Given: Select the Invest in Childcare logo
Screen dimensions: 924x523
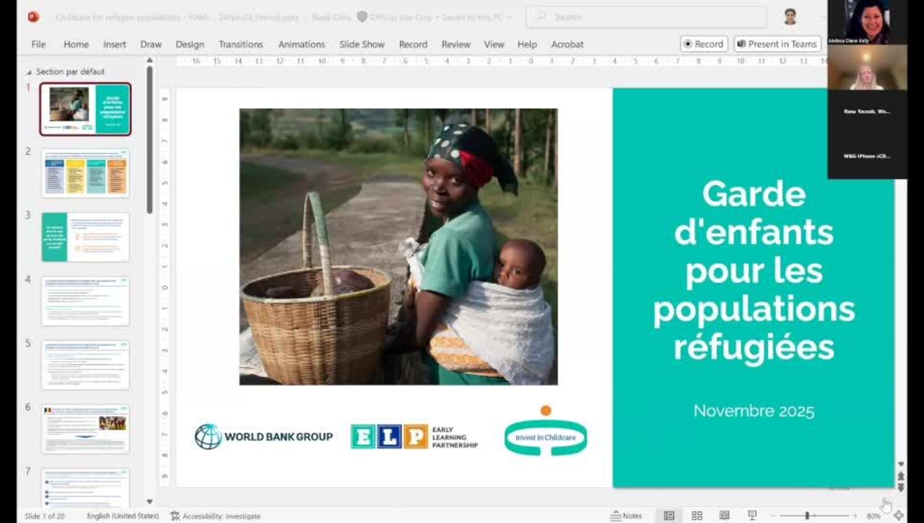Looking at the screenshot, I should (x=546, y=431).
